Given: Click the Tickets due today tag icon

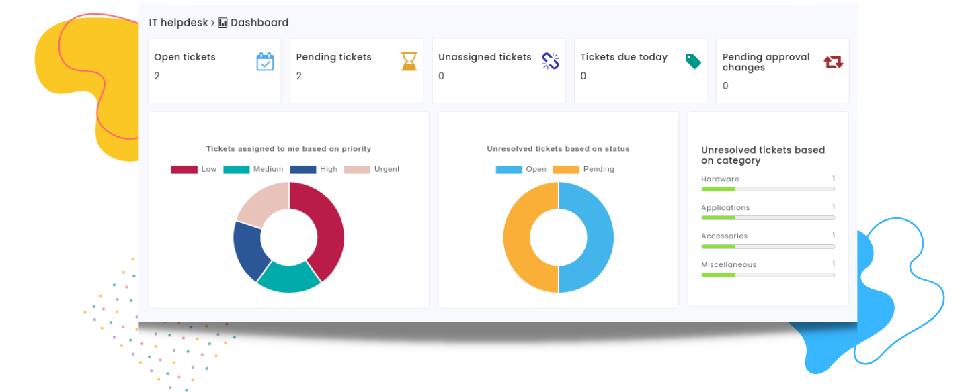Looking at the screenshot, I should pos(693,61).
